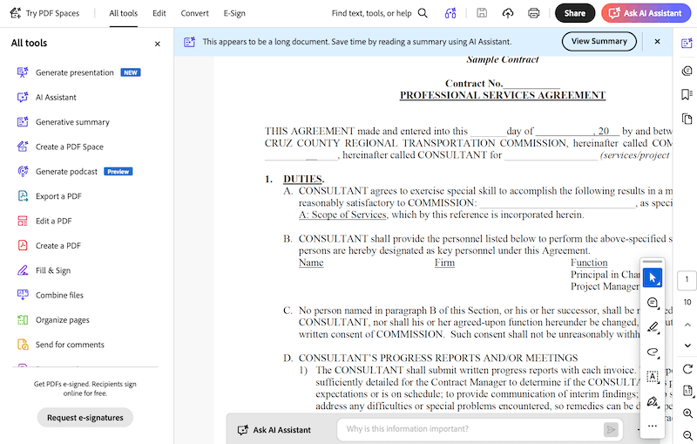697x444 pixels.
Task: Click the View Summary button
Action: point(599,41)
